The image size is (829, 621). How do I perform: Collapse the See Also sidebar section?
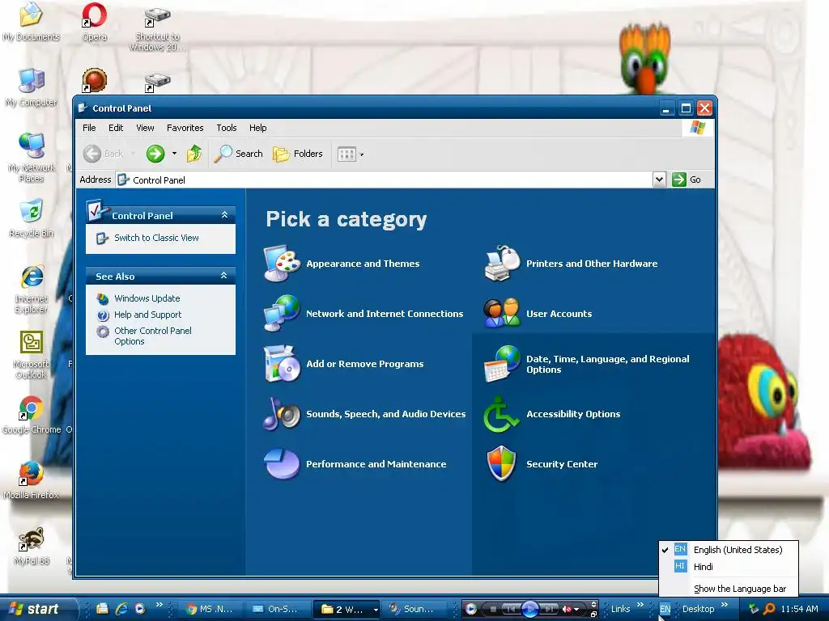224,276
